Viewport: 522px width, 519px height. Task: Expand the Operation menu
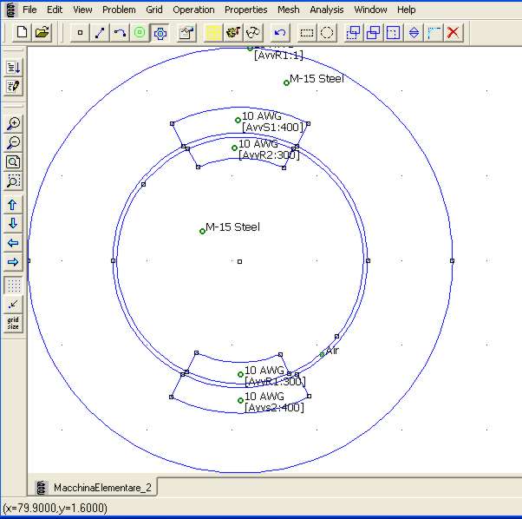(193, 10)
